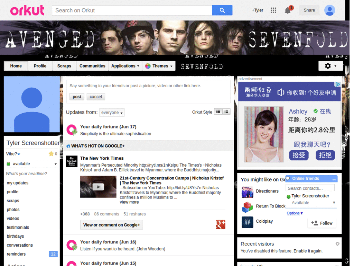Image resolution: width=354 pixels, height=266 pixels.
Task: Click Tyler Screenshotter in chat list
Action: click(x=310, y=196)
